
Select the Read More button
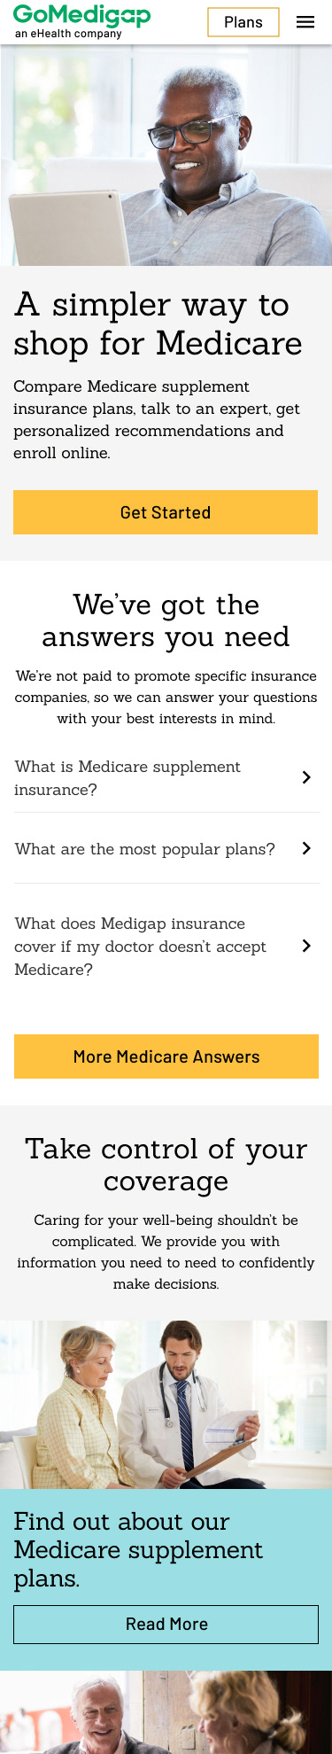166,1624
